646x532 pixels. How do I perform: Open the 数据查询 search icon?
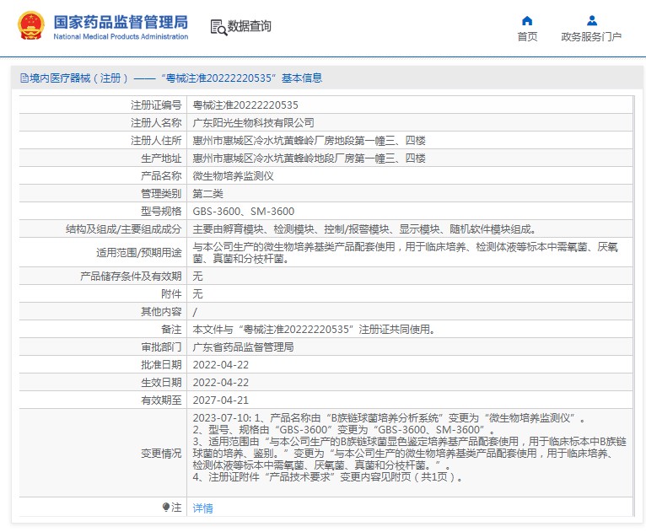point(218,27)
